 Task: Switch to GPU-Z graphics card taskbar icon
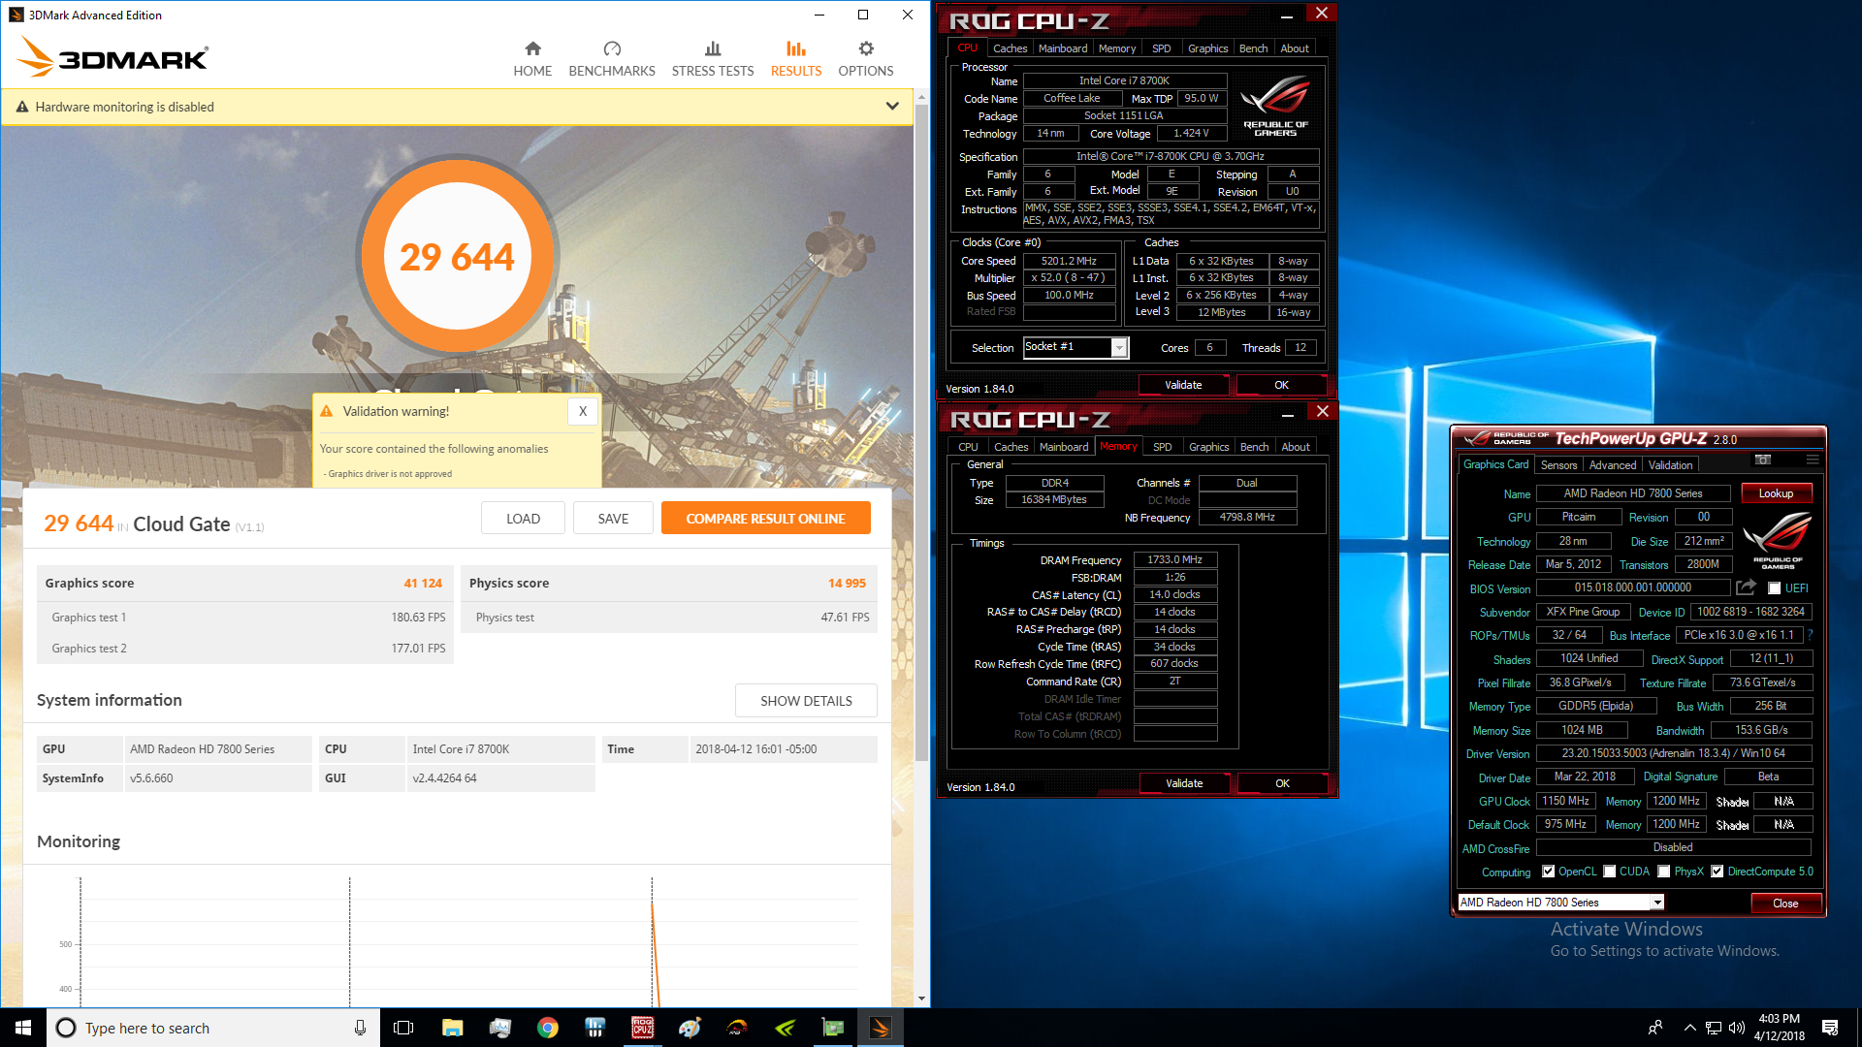(x=833, y=1028)
